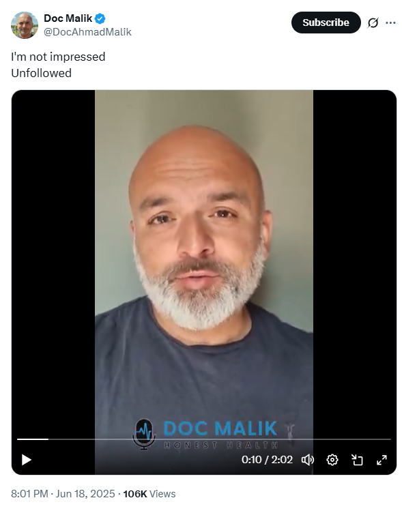Open the Doc Malik display name link
Viewport: 402px width, 513px height.
click(68, 18)
